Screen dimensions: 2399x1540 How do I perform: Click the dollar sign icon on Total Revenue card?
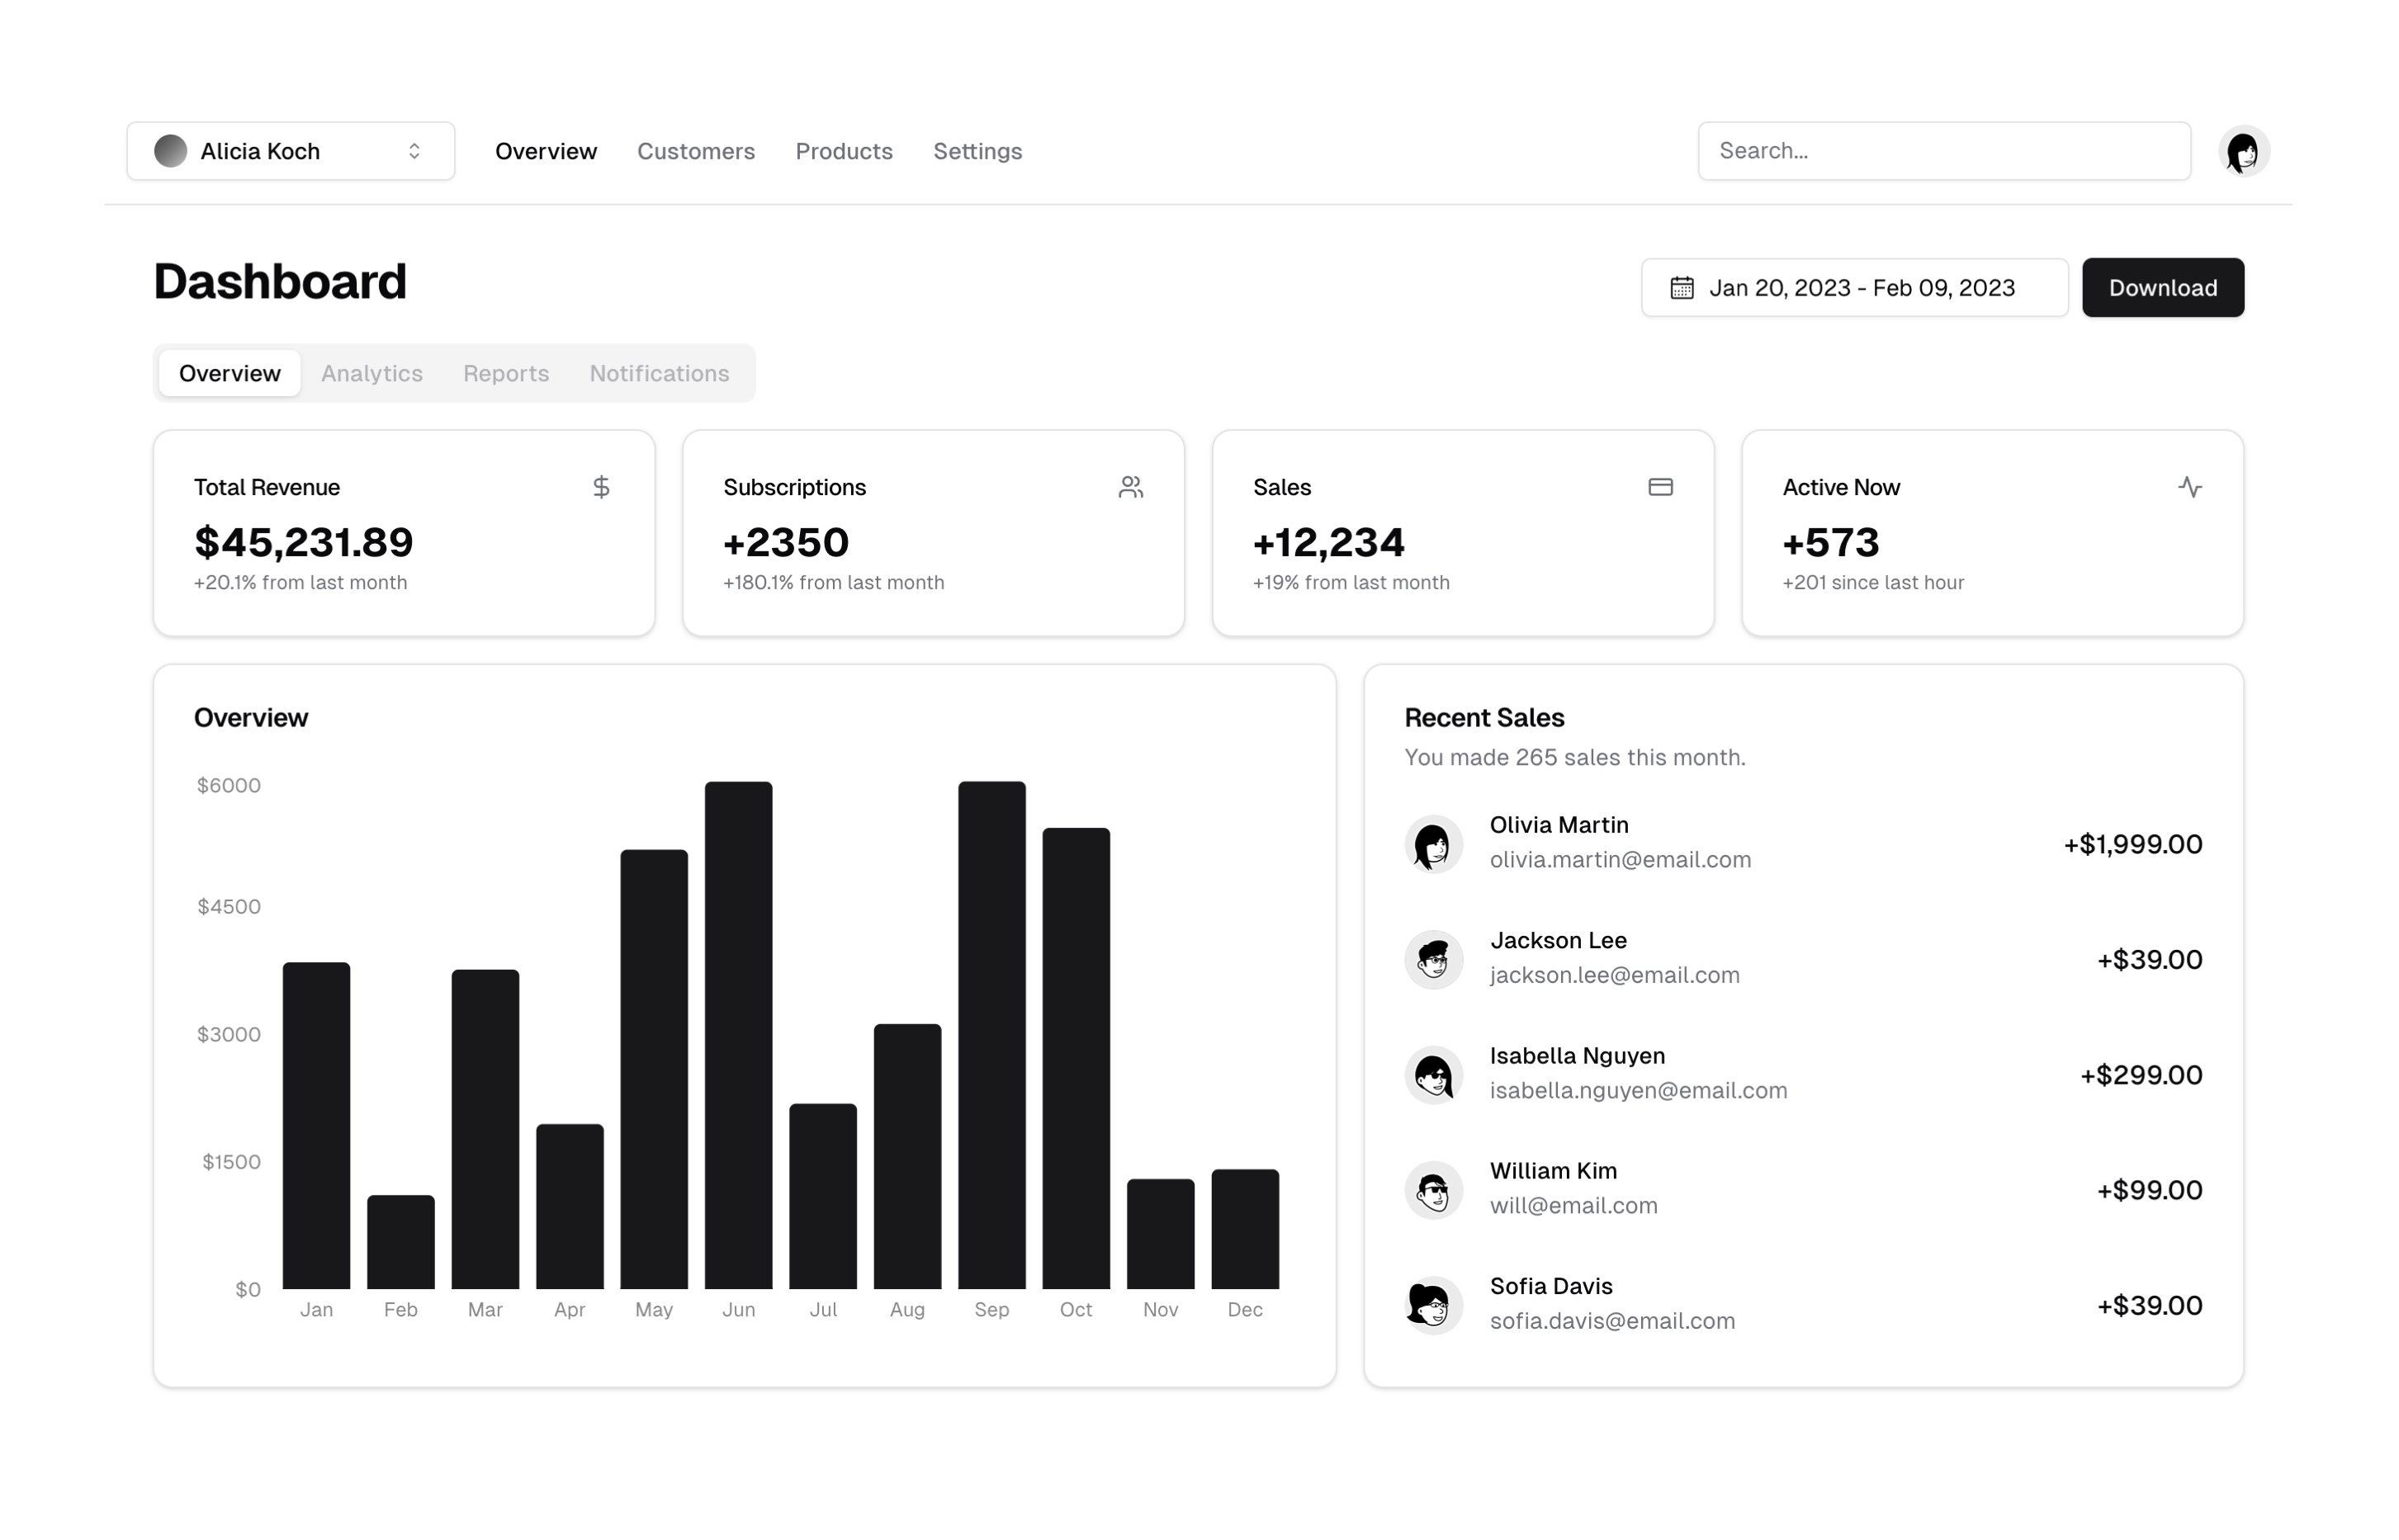coord(602,487)
